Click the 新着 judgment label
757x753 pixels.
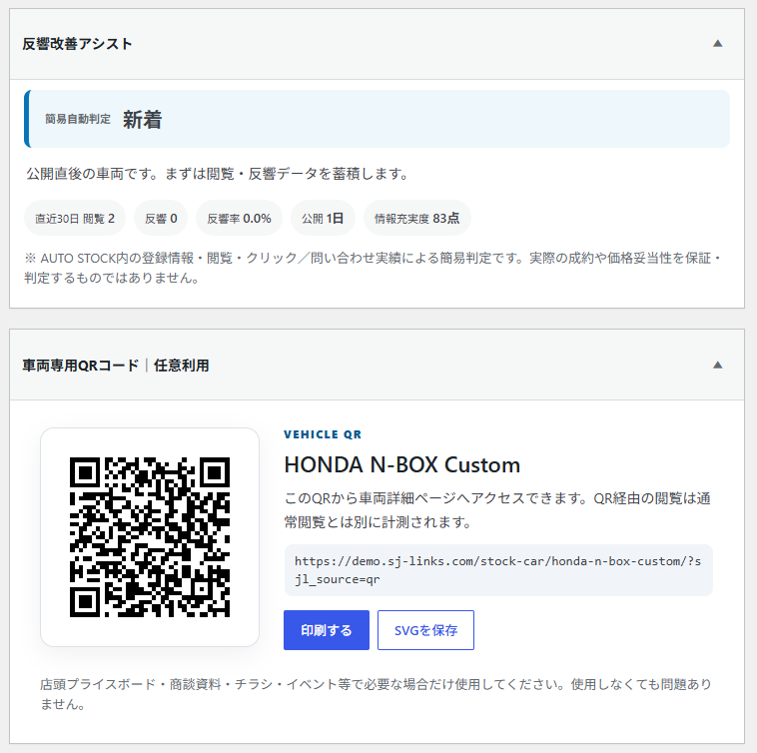[x=143, y=119]
